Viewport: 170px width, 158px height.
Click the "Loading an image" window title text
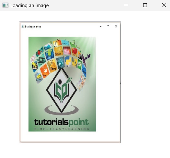coord(29,6)
